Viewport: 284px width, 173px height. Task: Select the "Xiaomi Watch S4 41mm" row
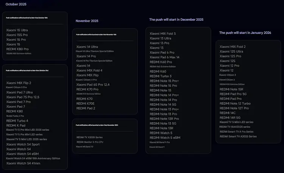(x=23, y=163)
